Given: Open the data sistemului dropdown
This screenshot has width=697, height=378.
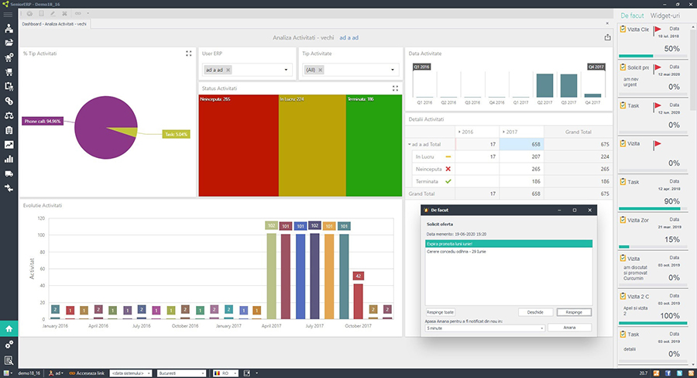Looking at the screenshot, I should point(149,373).
